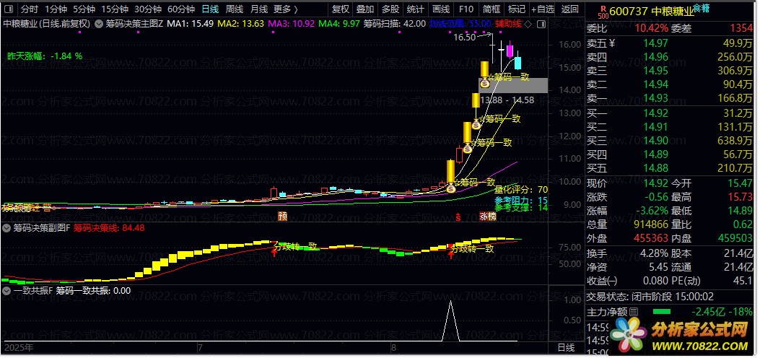This screenshot has height=358, width=760.
Task: Click the 16.50 high price label
Action: [464, 37]
